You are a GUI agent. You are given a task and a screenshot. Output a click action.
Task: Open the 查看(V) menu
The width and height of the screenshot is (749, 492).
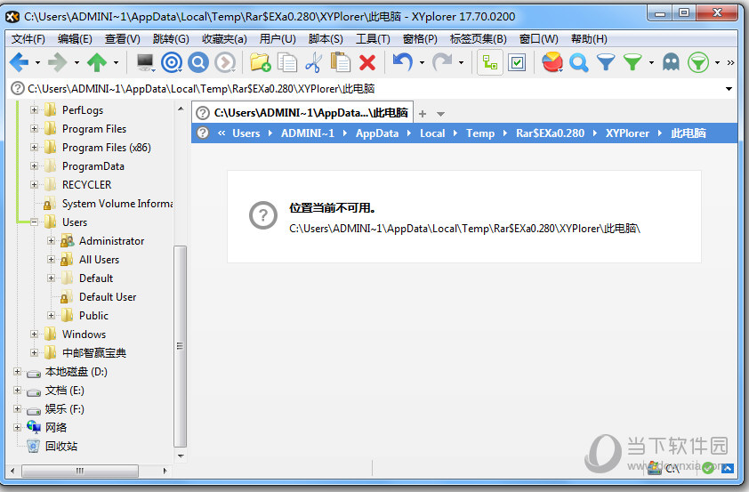(x=122, y=38)
